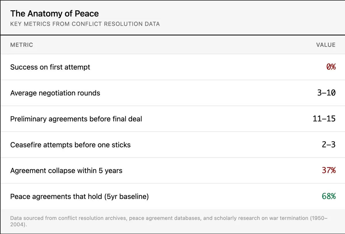Select the "Success on first attempt" row label
This screenshot has width=345, height=234.
50,67
